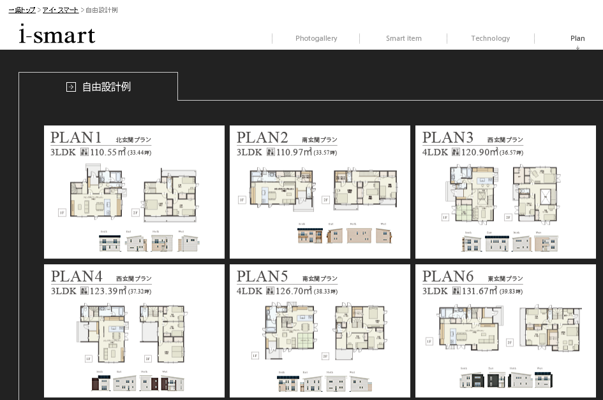Open the 一条トップ breadcrumb link
Viewport: 603px width, 400px height.
22,10
